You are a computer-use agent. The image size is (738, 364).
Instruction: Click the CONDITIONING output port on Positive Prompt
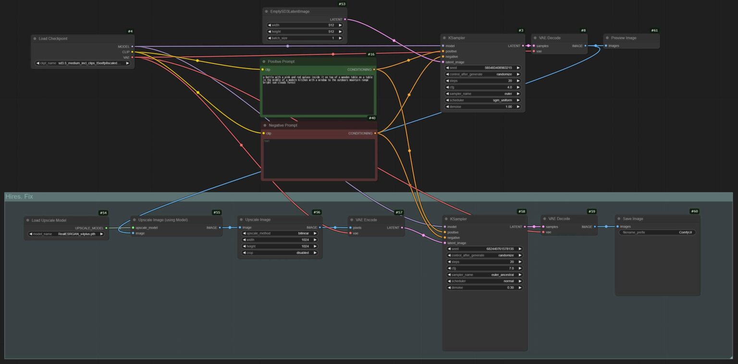click(374, 70)
